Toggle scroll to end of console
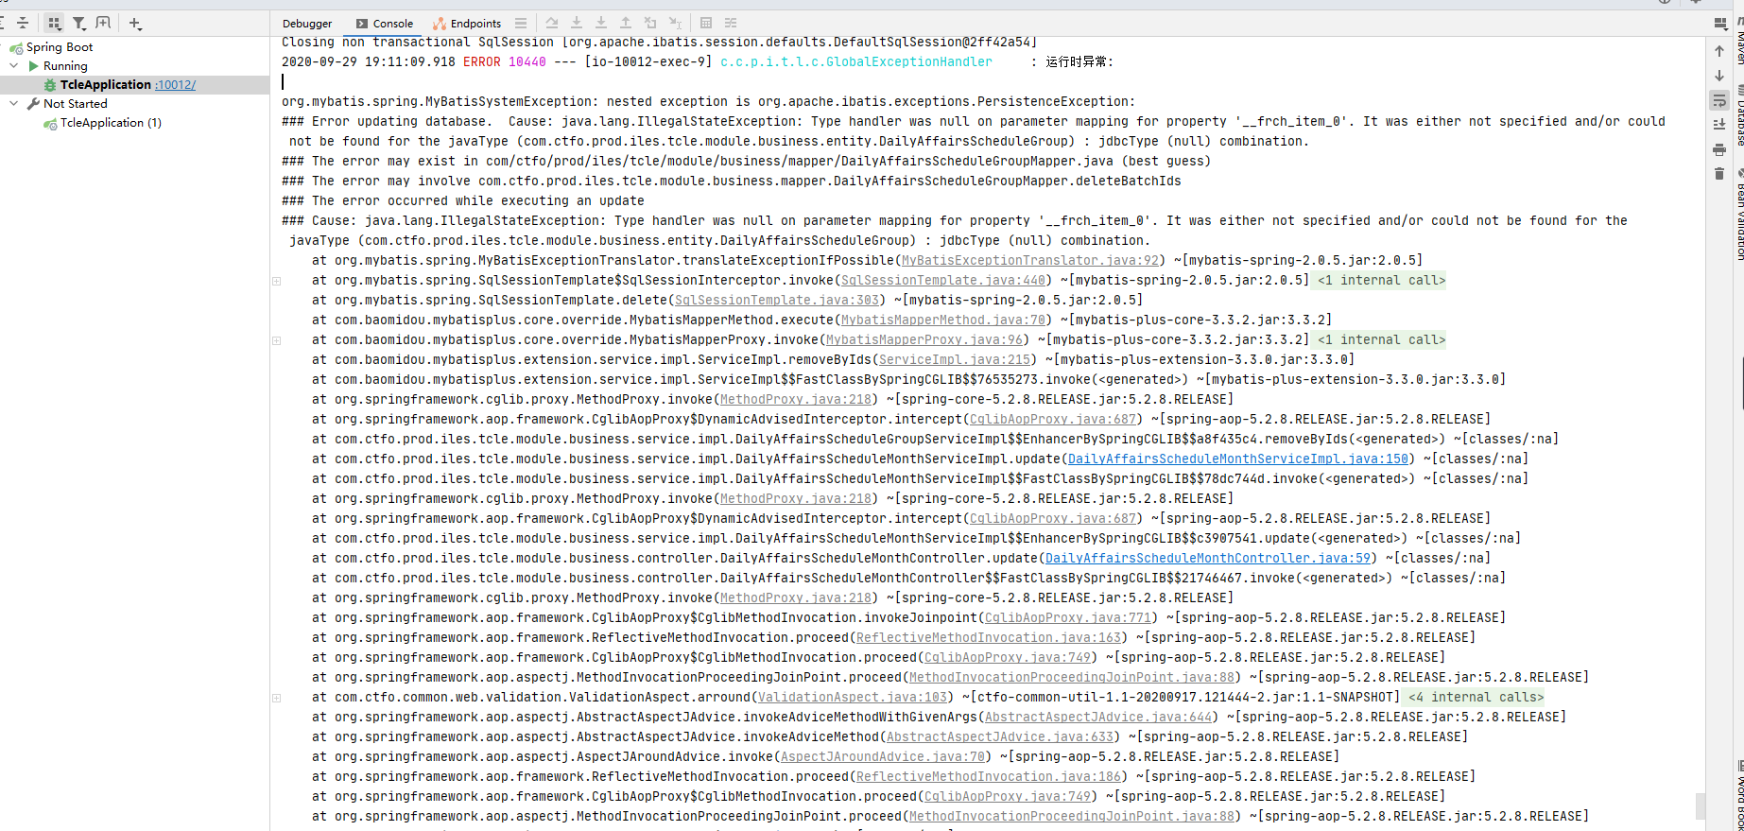The image size is (1744, 831). pos(1719,125)
